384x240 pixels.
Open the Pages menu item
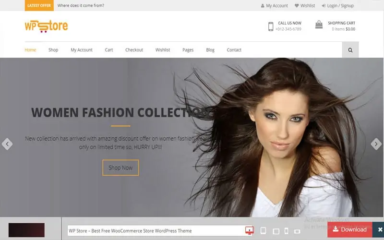tap(188, 50)
